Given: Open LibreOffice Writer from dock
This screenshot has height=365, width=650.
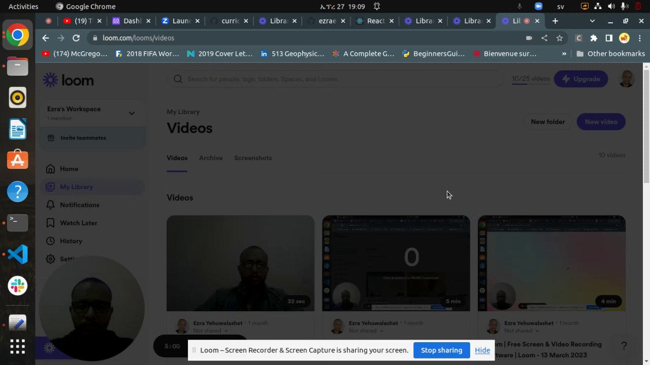Looking at the screenshot, I should click(17, 129).
